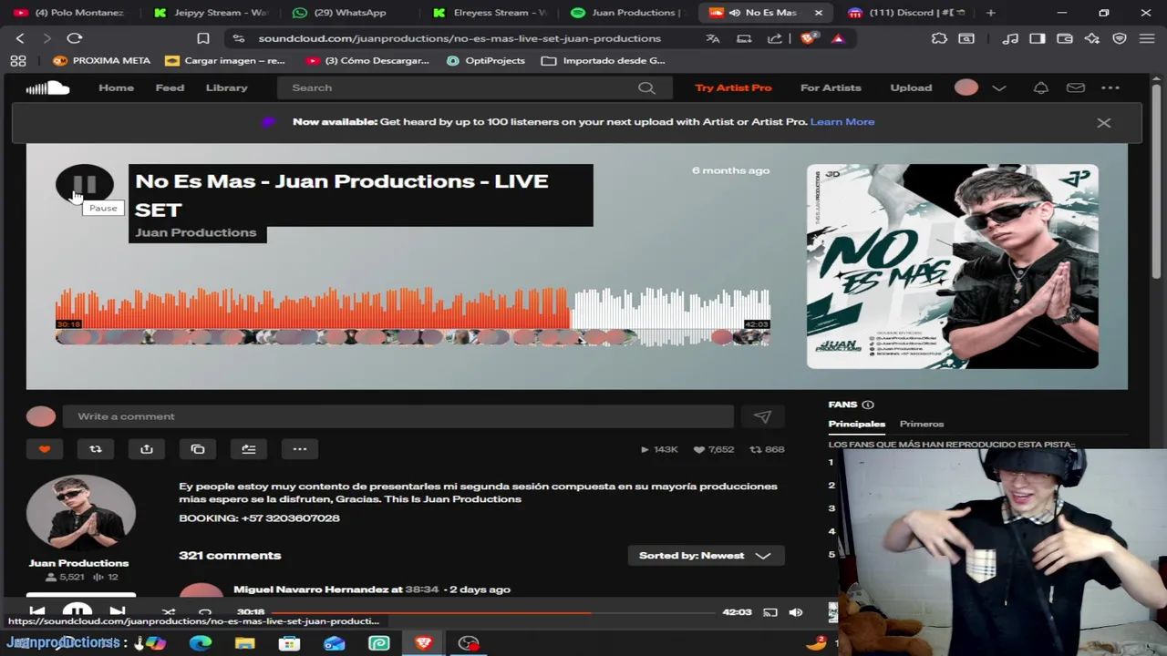Open the Brave Wallet icon
The height and width of the screenshot is (656, 1167).
point(1064,38)
